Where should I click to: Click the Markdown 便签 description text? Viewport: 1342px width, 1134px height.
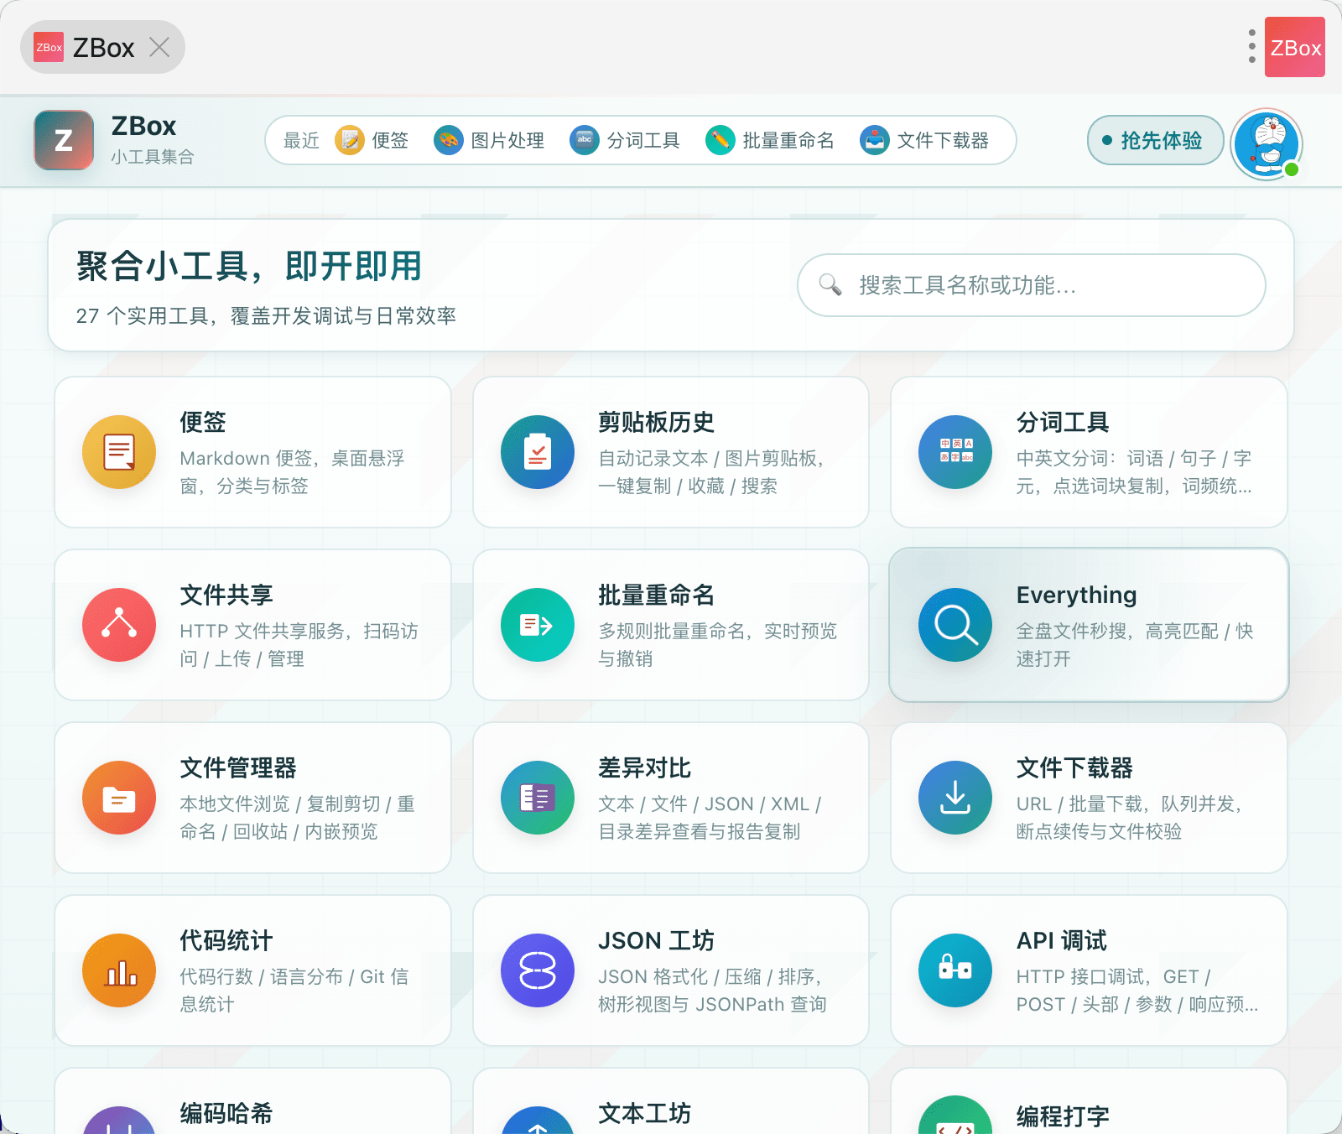[292, 472]
